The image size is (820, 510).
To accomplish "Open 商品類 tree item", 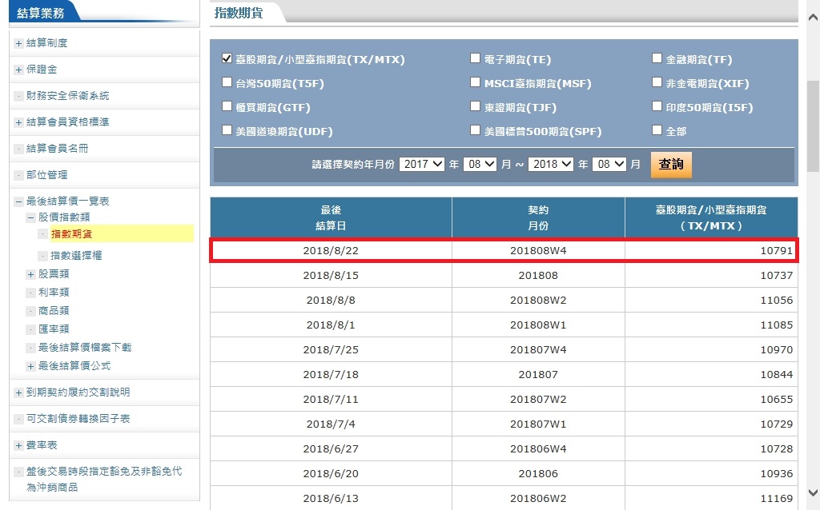I will click(54, 311).
